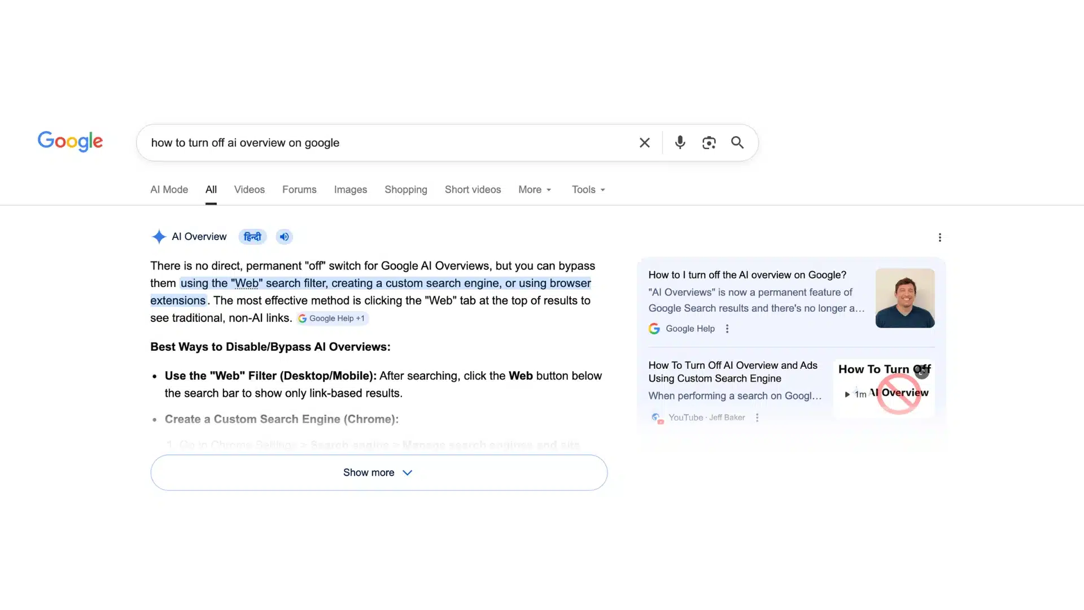Select the All results tab

pyautogui.click(x=211, y=190)
